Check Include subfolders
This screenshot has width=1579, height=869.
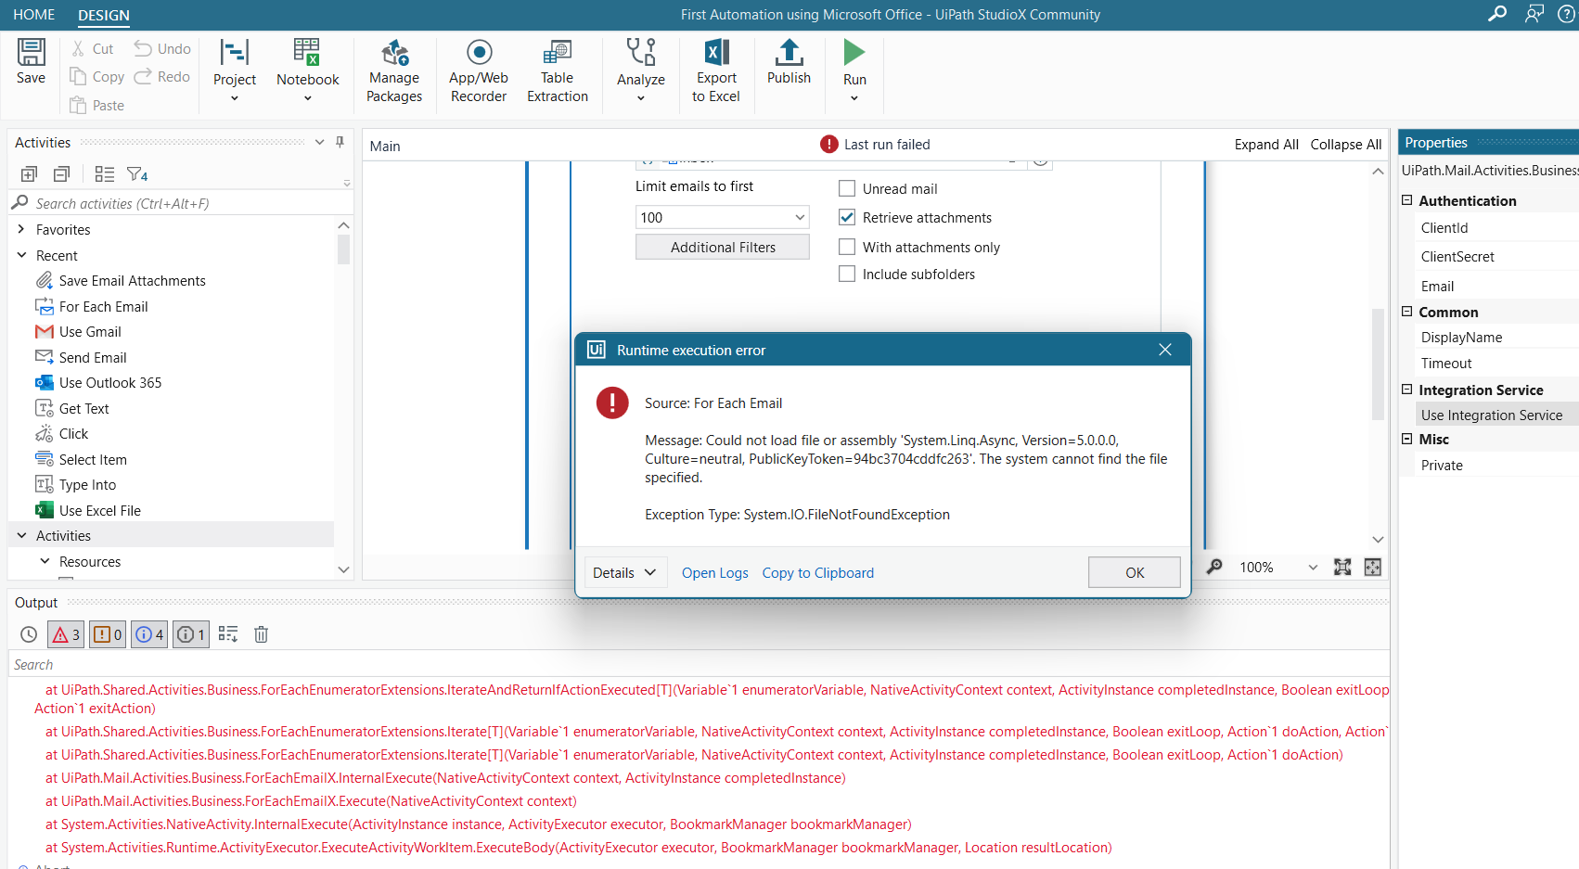pyautogui.click(x=847, y=274)
